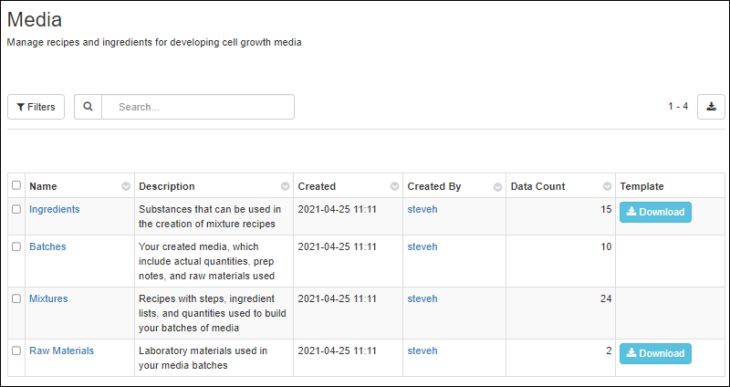Click the magnifying glass search icon
730x387 pixels.
tap(88, 107)
